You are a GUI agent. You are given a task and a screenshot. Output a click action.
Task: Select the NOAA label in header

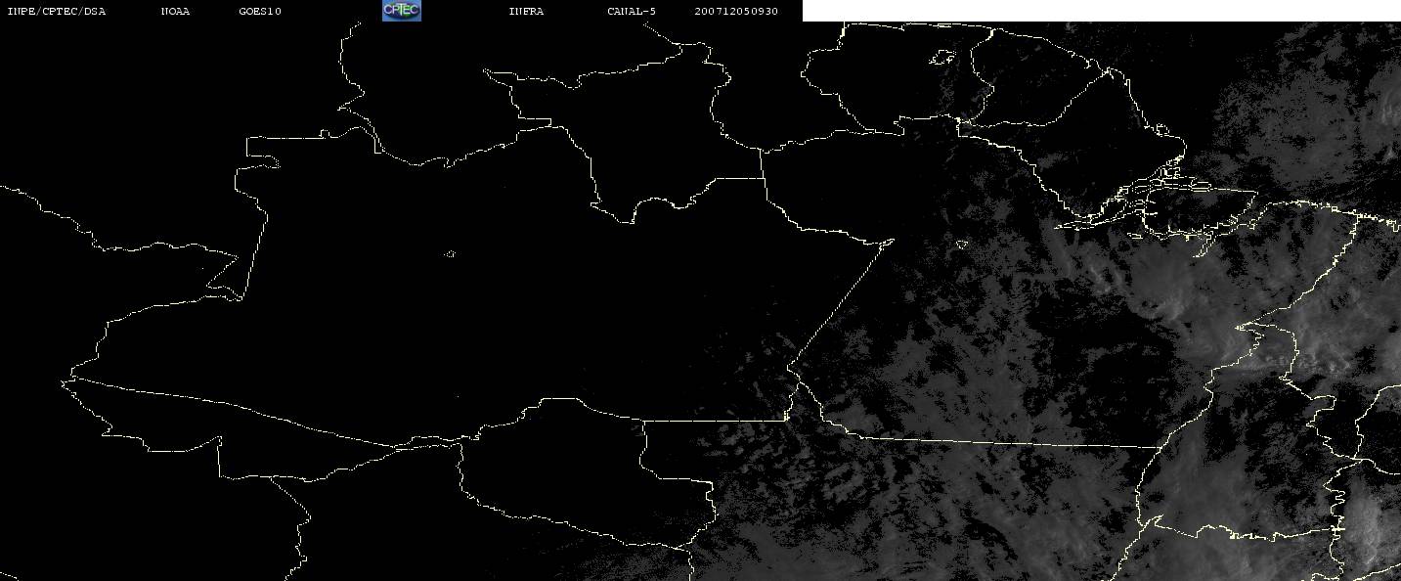[176, 12]
